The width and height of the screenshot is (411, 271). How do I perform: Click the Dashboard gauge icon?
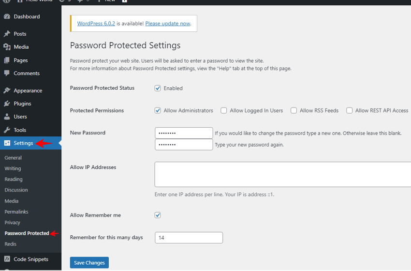(x=7, y=17)
